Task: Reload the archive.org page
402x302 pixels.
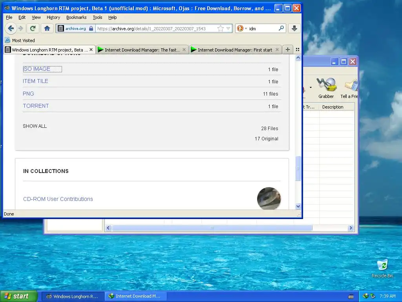Action: tap(33, 28)
